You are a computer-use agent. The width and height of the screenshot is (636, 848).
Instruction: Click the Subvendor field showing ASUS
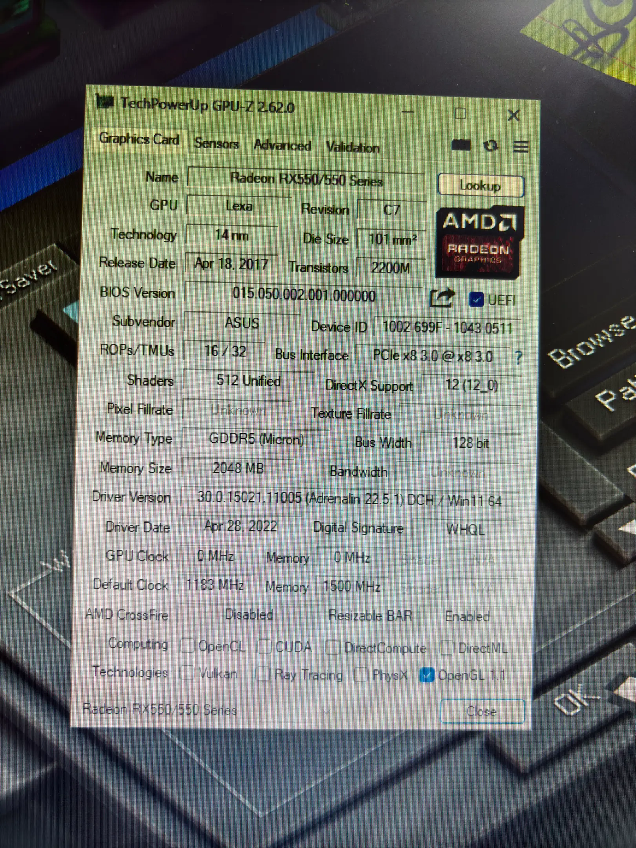(242, 323)
